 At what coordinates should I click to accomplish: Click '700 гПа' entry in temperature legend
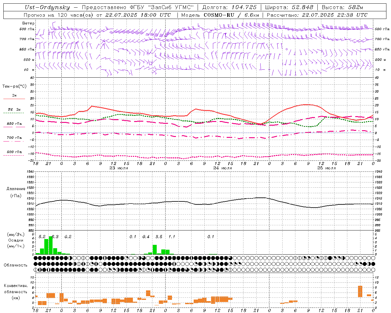14,138
